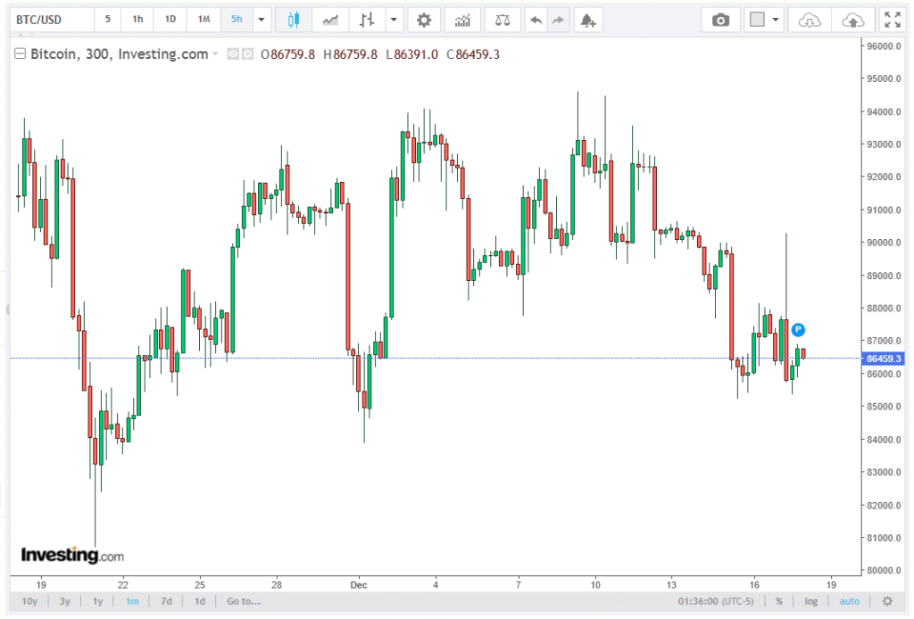The image size is (914, 619).
Task: Click the compare symbols scale icon
Action: [503, 20]
